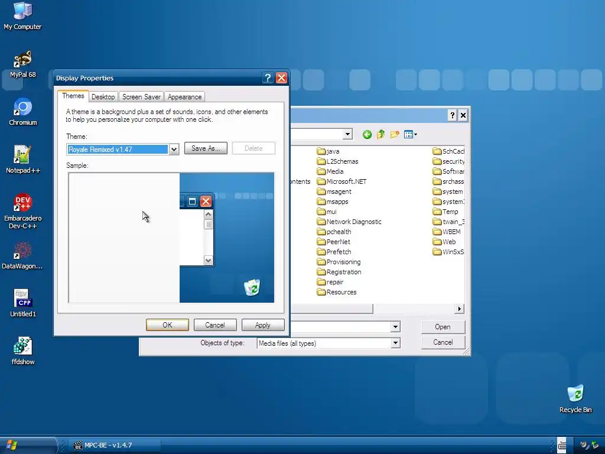Click help question mark in Display Properties
Screen dimensions: 605x454
[268, 78]
